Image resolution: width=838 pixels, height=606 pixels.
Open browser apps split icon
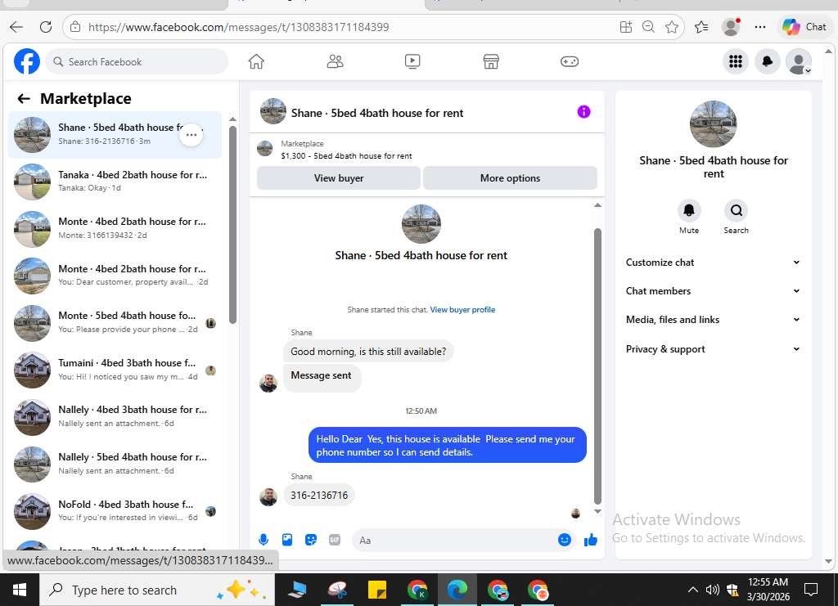pos(625,27)
